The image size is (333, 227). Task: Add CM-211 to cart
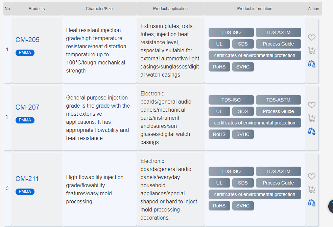pos(311,190)
